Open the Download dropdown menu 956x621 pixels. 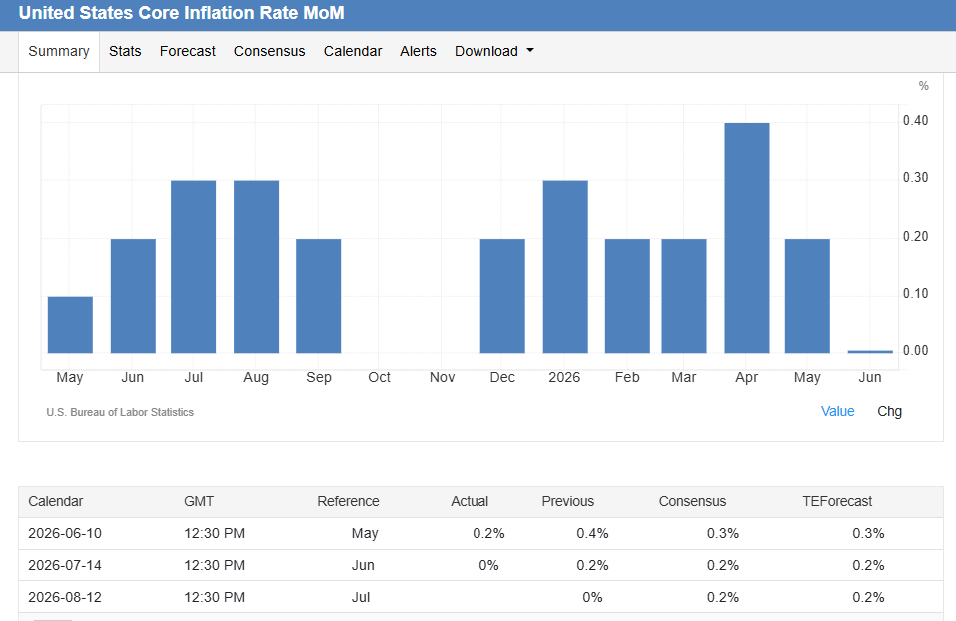click(493, 51)
